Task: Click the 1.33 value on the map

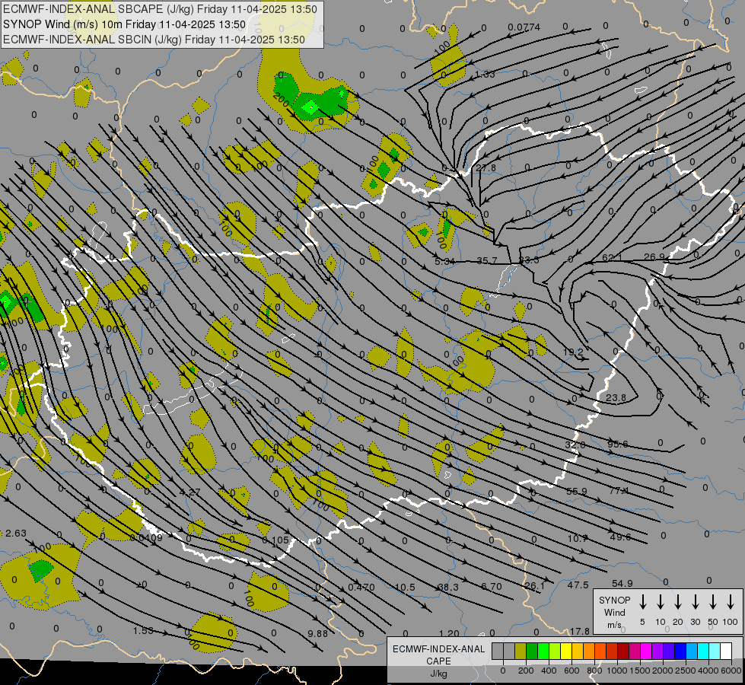Action: click(485, 74)
